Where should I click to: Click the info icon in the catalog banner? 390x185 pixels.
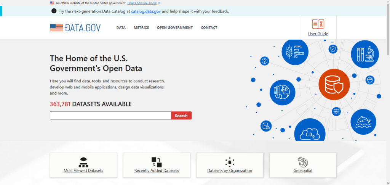pos(54,11)
